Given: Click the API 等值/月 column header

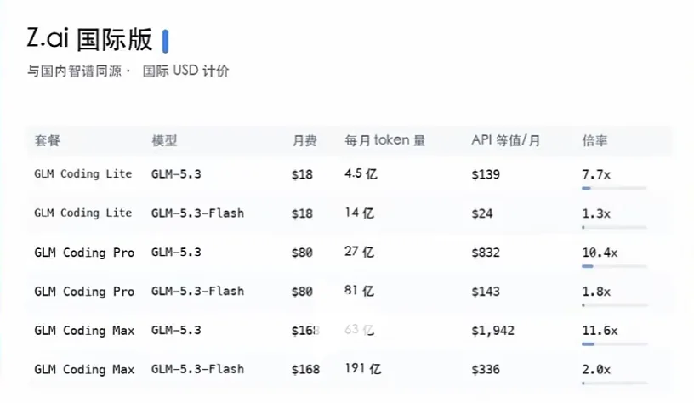Looking at the screenshot, I should [505, 140].
